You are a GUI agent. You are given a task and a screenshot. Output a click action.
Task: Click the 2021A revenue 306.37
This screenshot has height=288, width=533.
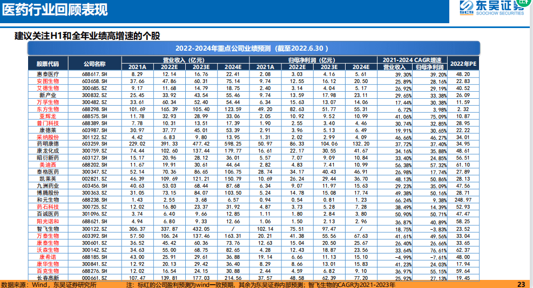[137, 229]
